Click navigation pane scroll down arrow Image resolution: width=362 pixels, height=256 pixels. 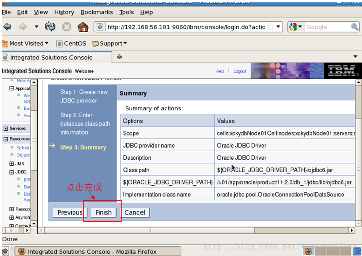point(34,223)
